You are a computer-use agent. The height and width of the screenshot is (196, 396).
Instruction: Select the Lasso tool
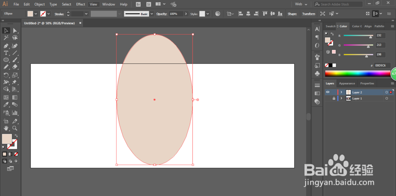click(x=15, y=38)
